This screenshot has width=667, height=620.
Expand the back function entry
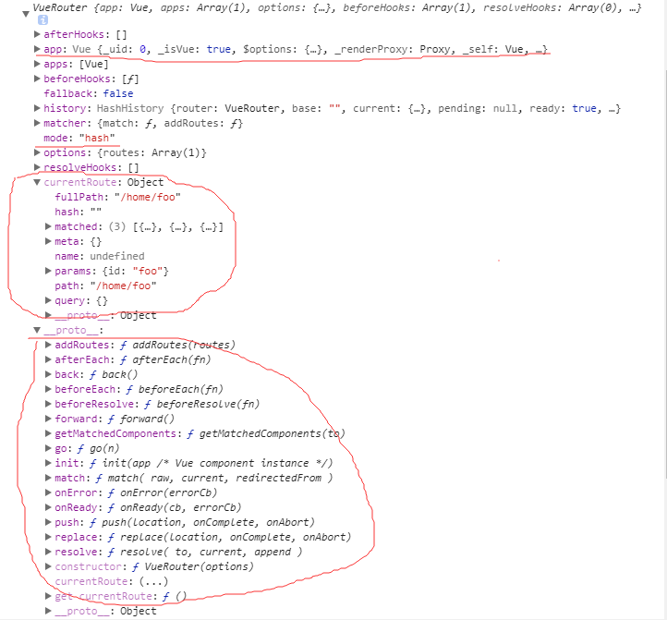pyautogui.click(x=48, y=374)
